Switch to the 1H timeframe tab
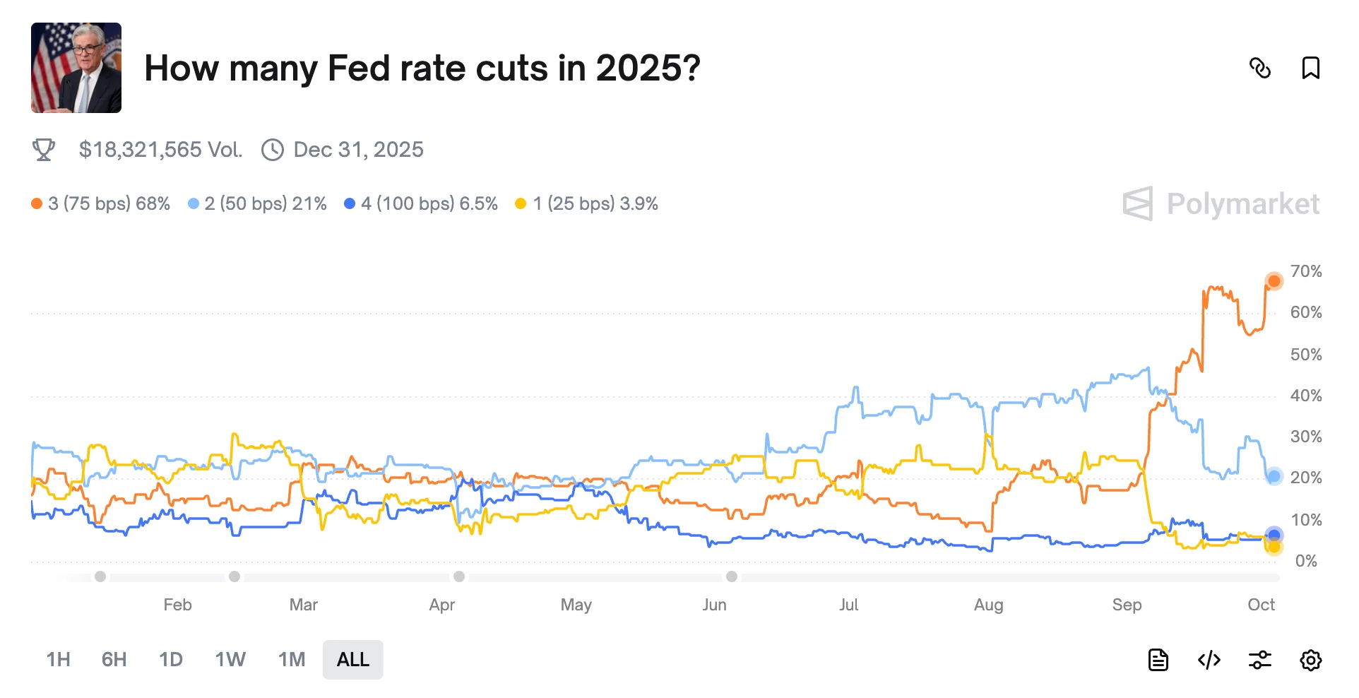This screenshot has height=698, width=1359. tap(58, 660)
